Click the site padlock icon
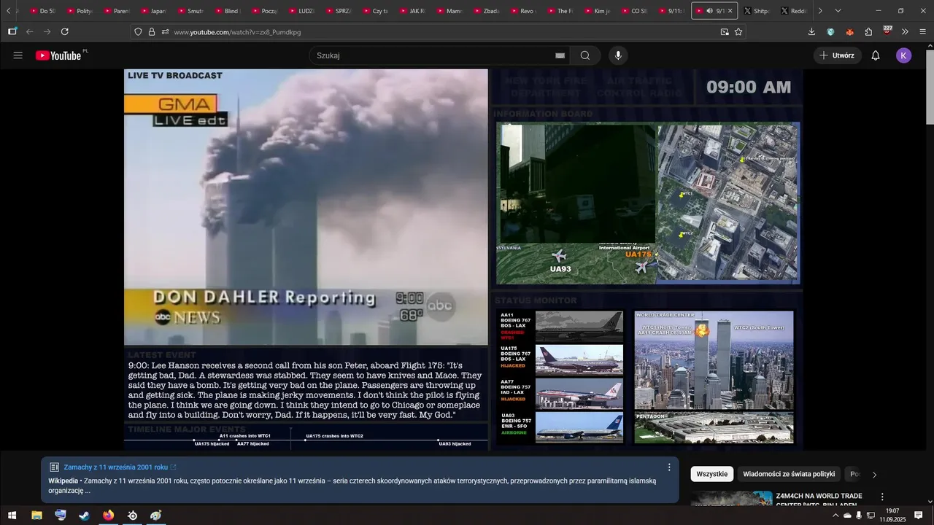Viewport: 934px width, 525px height. pos(152,32)
